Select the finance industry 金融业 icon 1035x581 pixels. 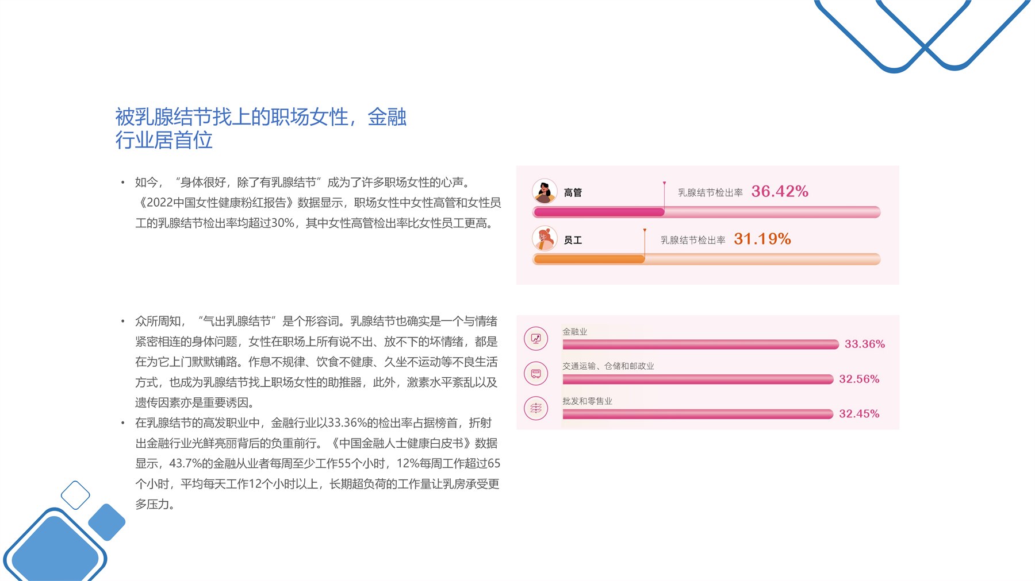(x=536, y=339)
